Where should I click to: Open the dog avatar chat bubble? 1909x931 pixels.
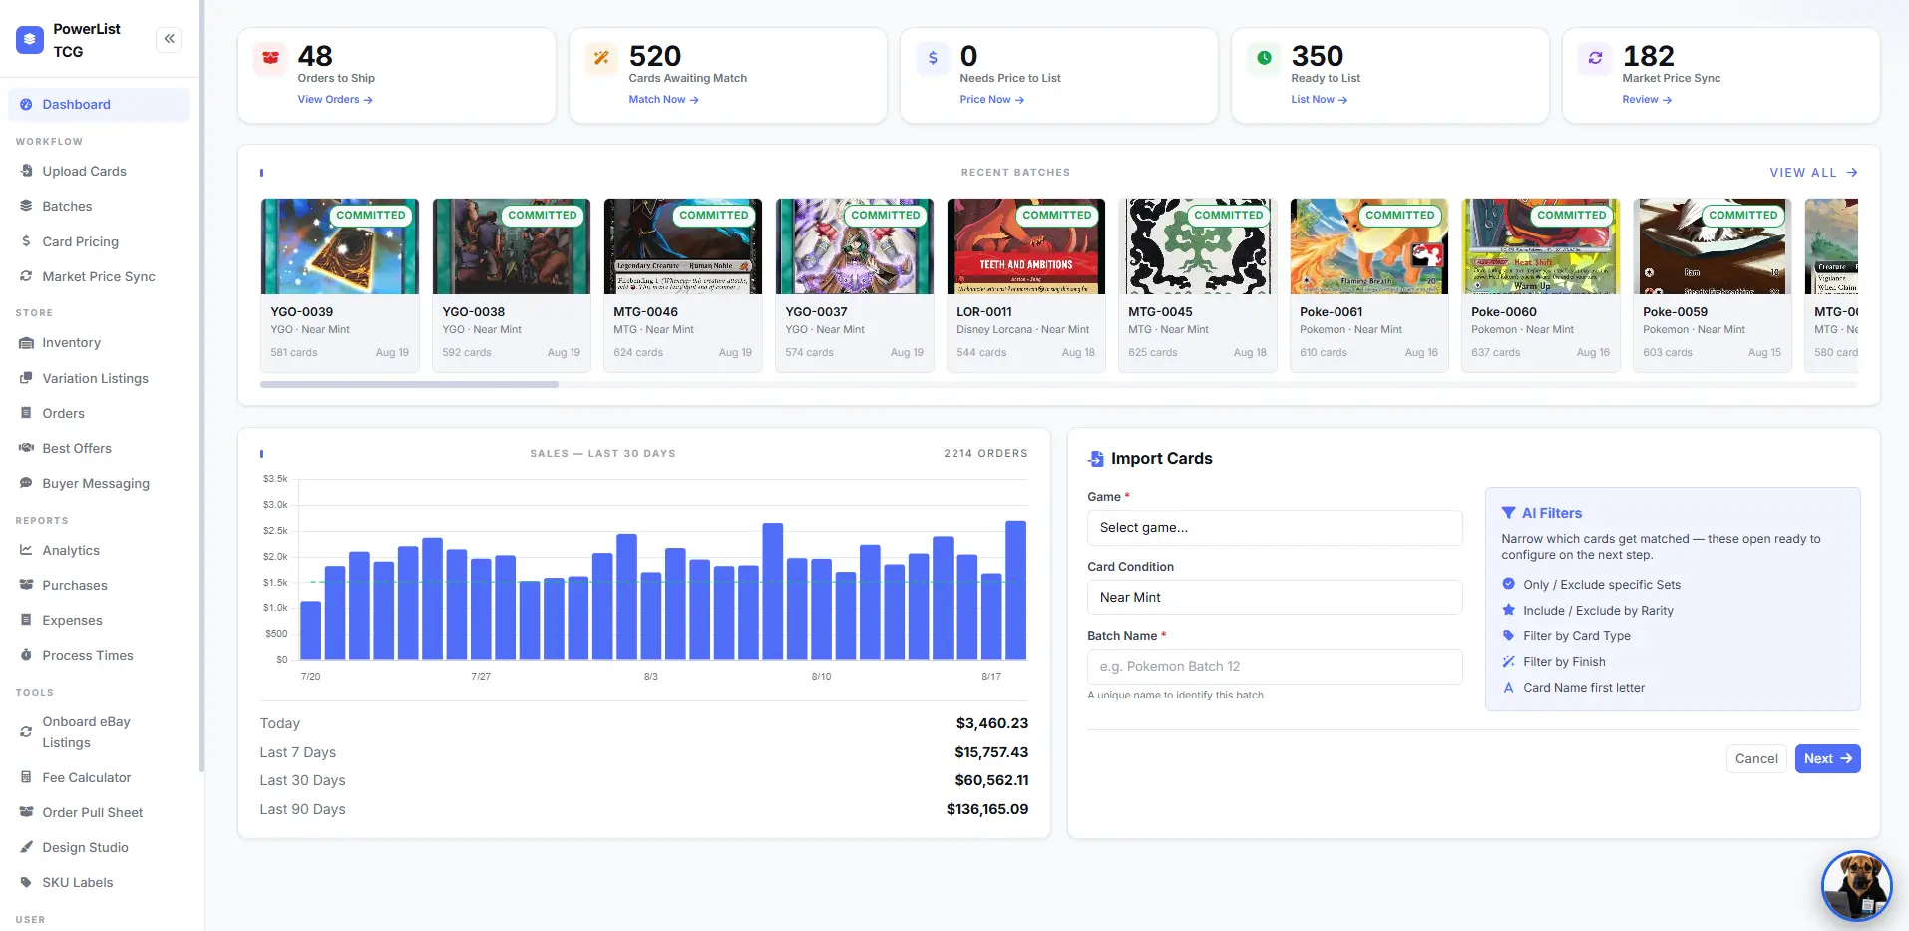(1856, 885)
